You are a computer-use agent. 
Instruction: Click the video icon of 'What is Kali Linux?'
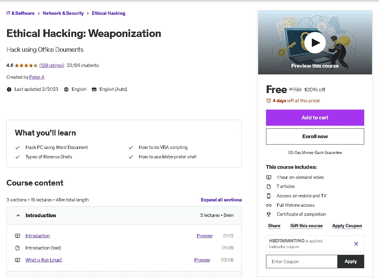[17, 260]
